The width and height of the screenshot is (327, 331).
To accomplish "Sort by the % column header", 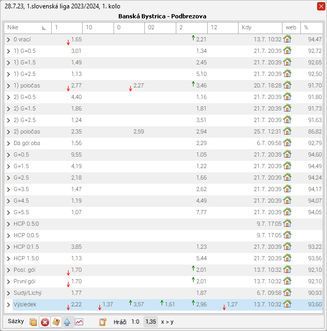I will 312,28.
